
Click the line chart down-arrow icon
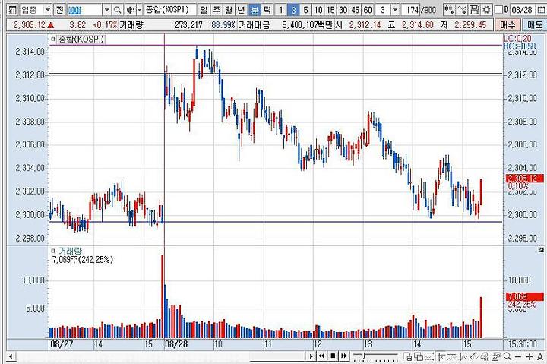tap(462, 10)
